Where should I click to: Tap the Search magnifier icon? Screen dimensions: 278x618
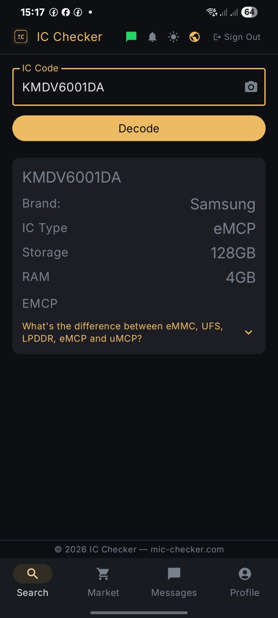point(33,574)
